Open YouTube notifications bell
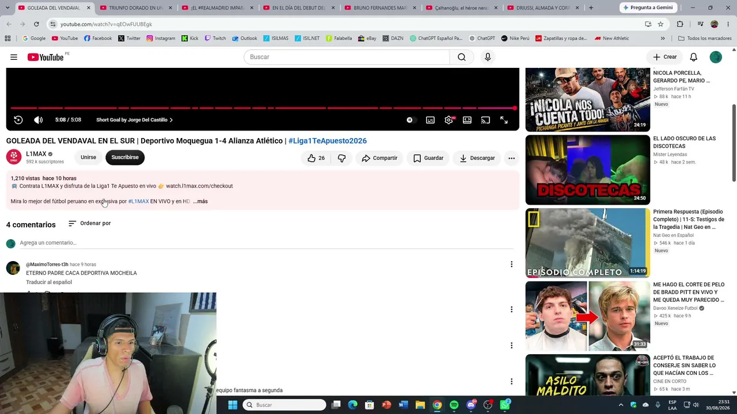This screenshot has width=737, height=414. pos(694,57)
